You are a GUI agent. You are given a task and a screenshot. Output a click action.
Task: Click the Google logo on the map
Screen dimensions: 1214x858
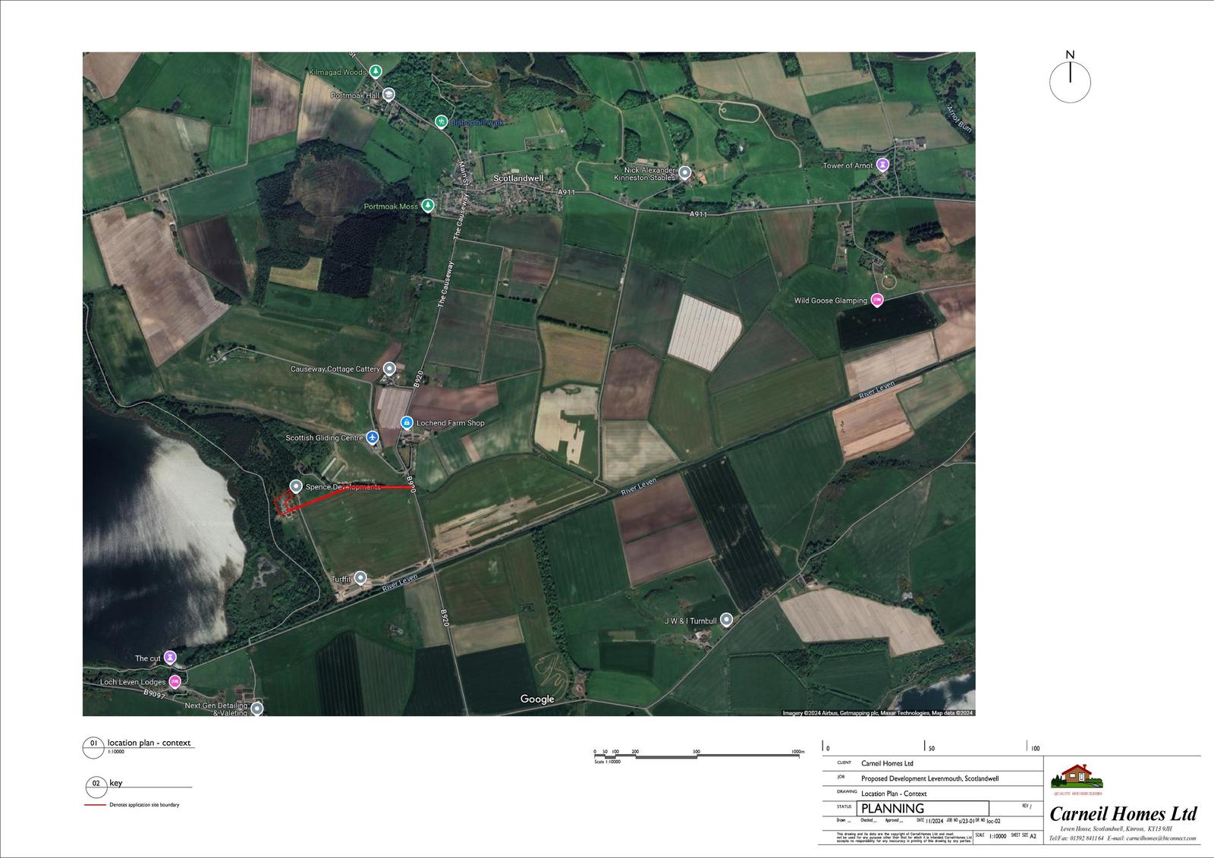[x=537, y=699]
